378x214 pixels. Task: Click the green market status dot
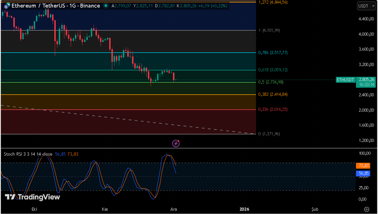click(106, 6)
